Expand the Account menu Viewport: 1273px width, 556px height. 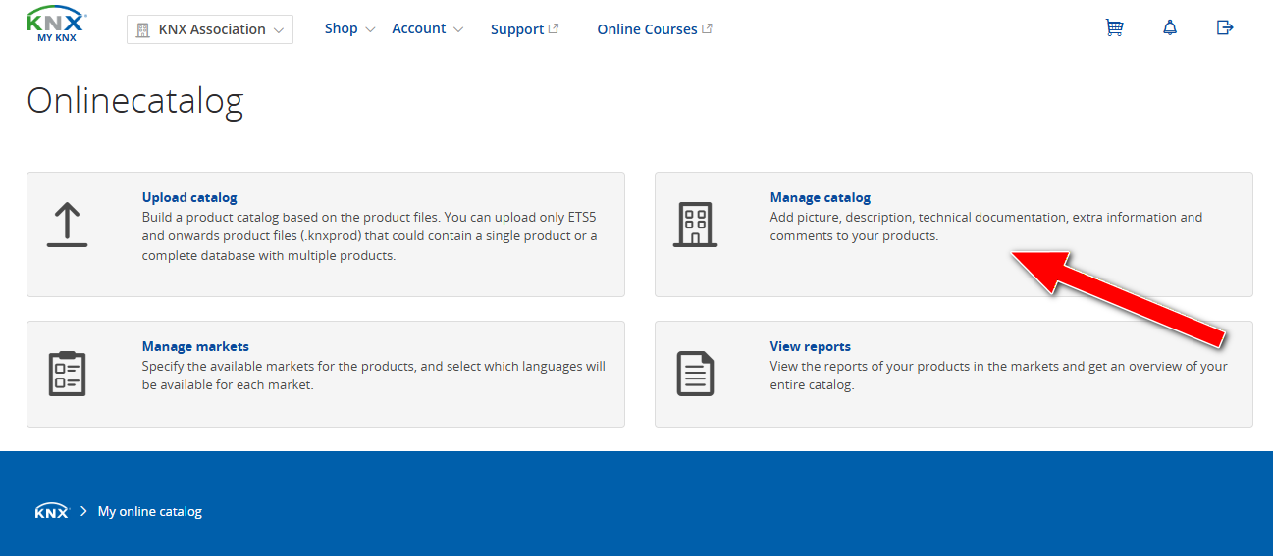point(428,28)
